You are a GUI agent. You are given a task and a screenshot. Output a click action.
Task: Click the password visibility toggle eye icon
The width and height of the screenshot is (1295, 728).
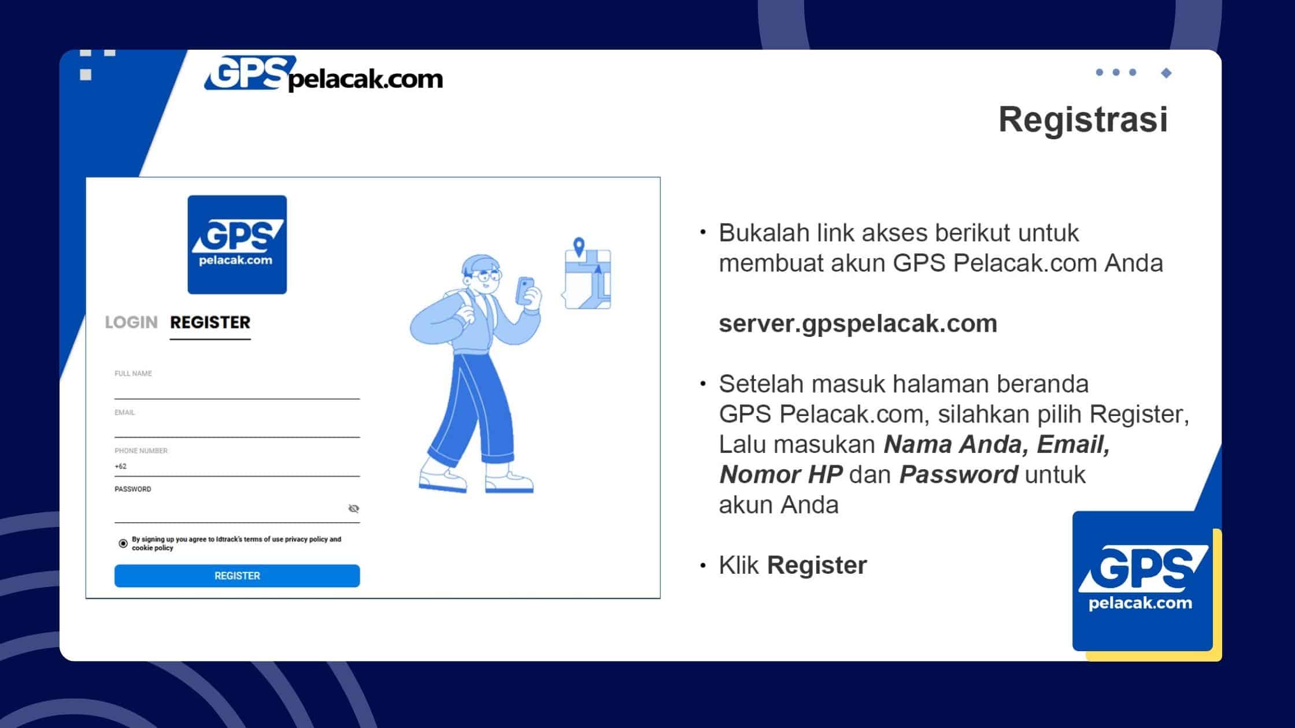(353, 507)
